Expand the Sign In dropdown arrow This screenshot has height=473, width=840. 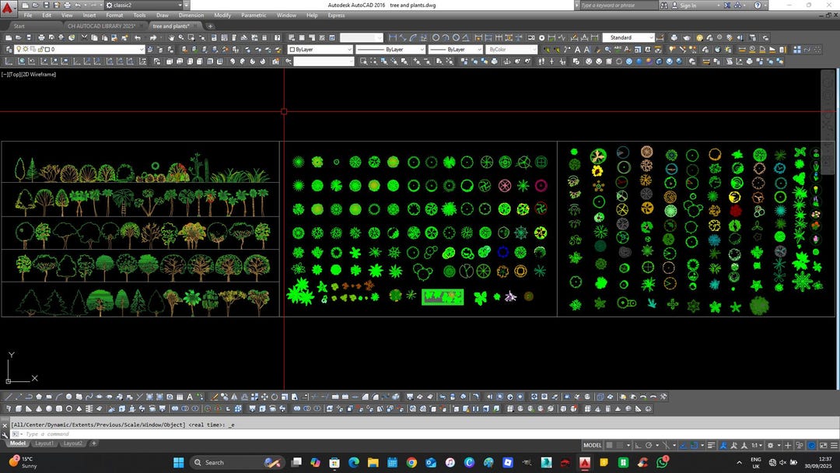click(719, 5)
